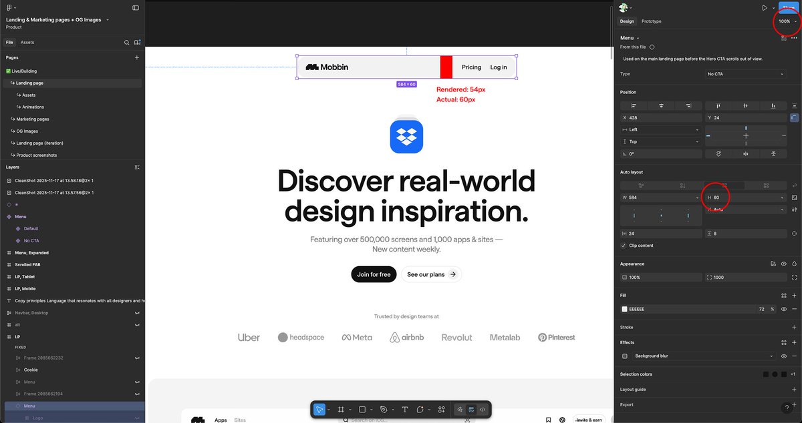Image resolution: width=802 pixels, height=423 pixels.
Task: Open the Actions tool in toolbar
Action: [442, 409]
